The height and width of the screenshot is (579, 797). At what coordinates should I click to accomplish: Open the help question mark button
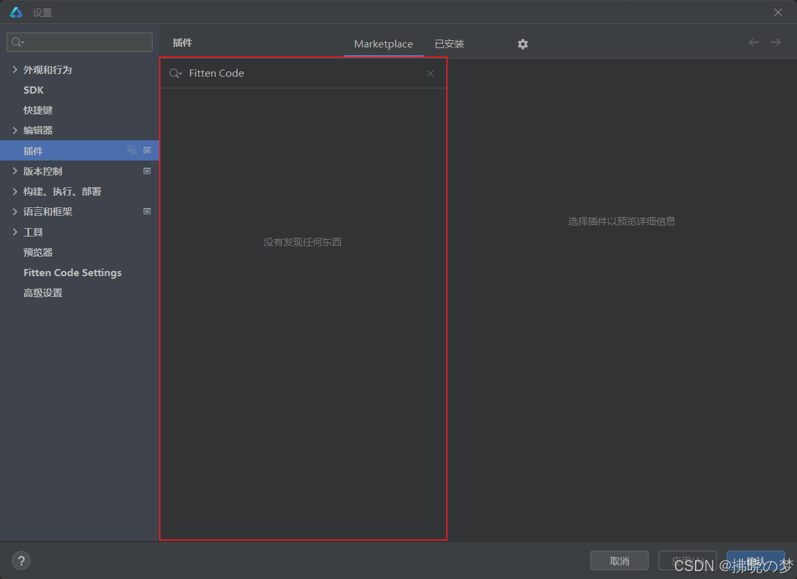point(21,560)
